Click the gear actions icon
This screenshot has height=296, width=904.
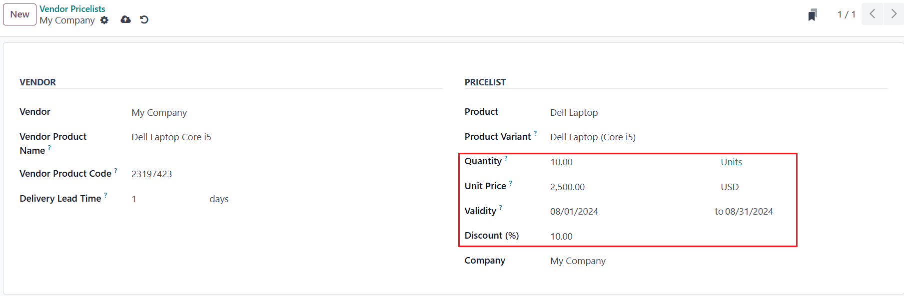pyautogui.click(x=104, y=20)
